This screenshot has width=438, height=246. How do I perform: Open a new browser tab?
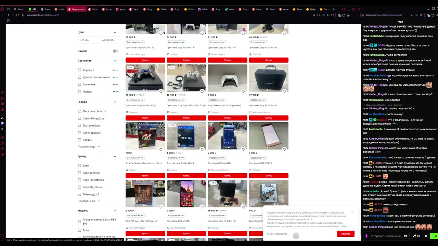(x=334, y=9)
